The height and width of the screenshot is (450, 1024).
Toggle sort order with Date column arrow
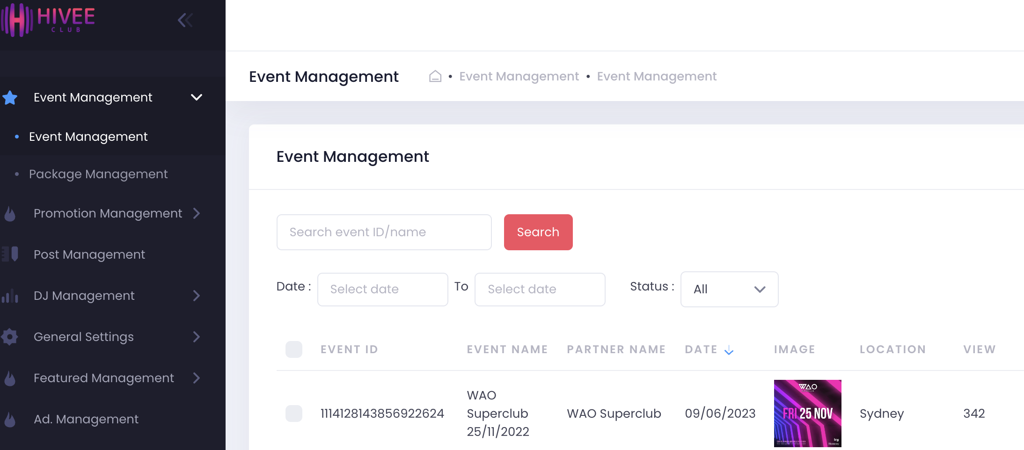coord(729,350)
